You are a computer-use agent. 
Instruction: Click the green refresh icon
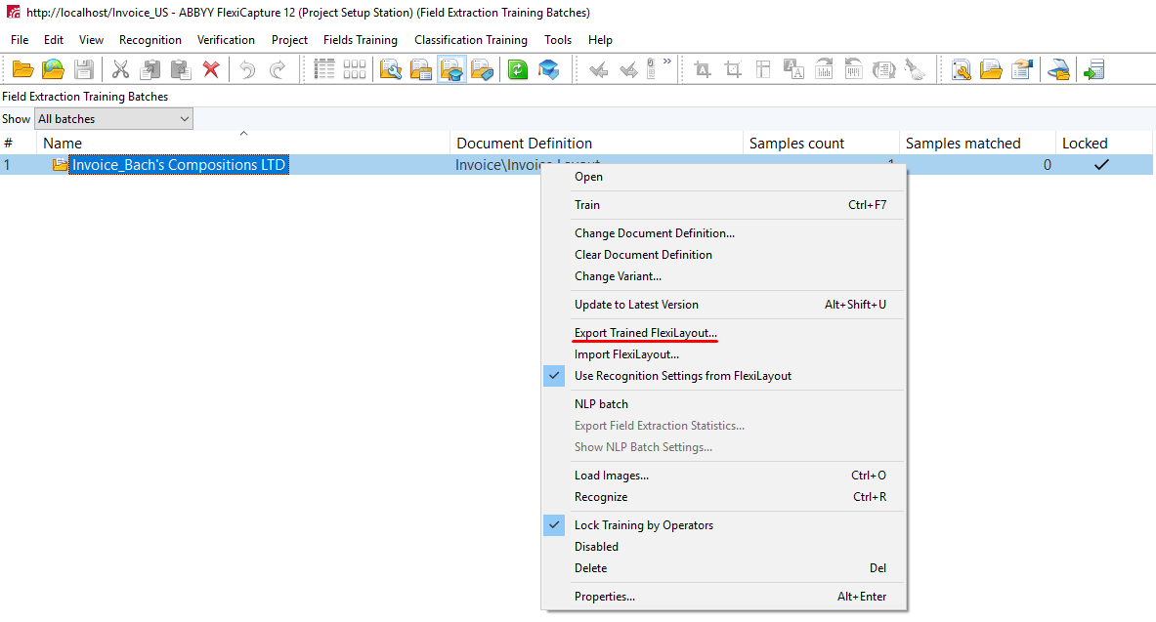518,70
